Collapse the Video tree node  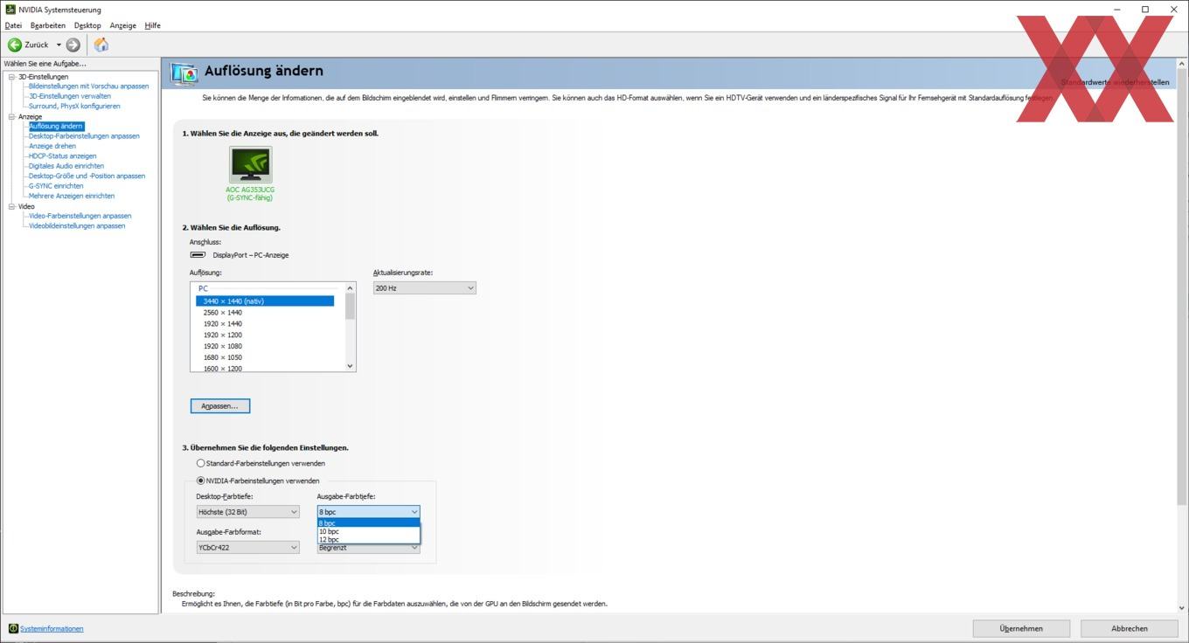click(12, 206)
